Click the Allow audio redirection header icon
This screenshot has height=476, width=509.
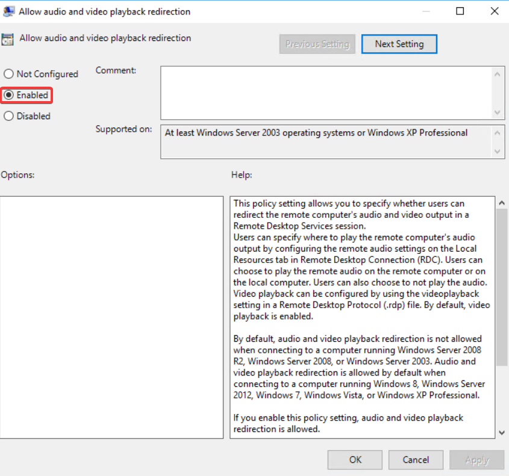pyautogui.click(x=7, y=38)
